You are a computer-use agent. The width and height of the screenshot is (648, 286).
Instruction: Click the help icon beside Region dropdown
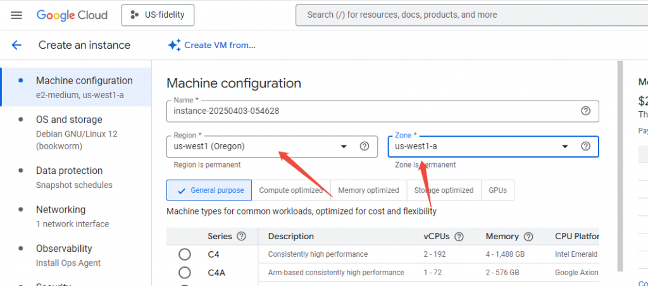(x=364, y=146)
